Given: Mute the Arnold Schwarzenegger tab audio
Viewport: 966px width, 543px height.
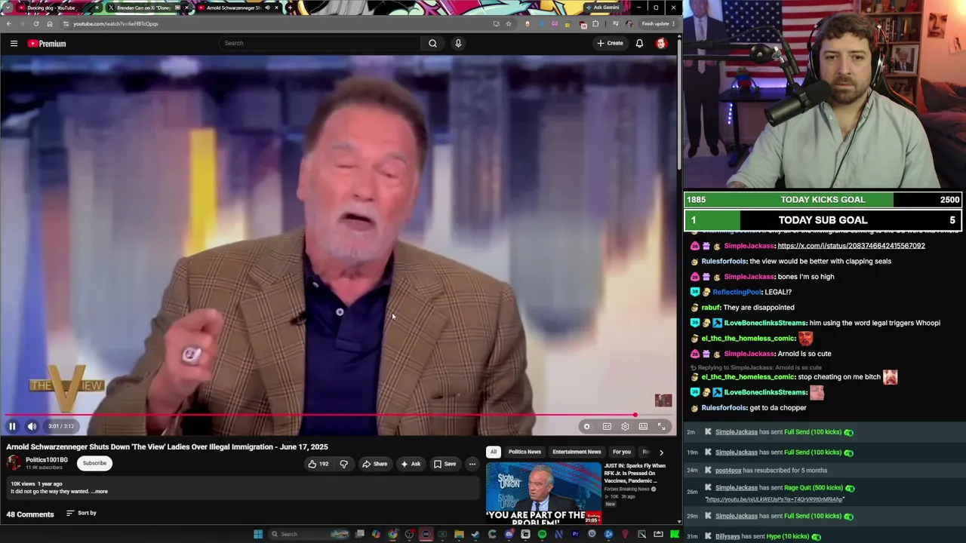Looking at the screenshot, I should tap(267, 8).
